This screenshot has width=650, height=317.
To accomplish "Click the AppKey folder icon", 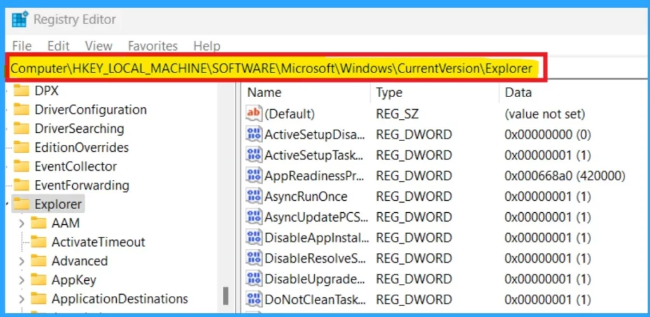I will pyautogui.click(x=39, y=280).
